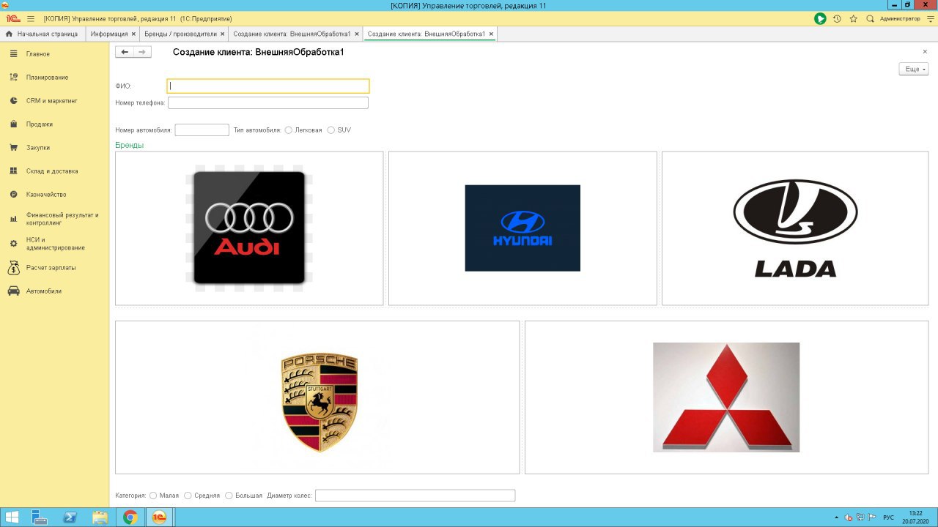Open НСИ и администрирование section
The width and height of the screenshot is (938, 527).
click(x=55, y=244)
